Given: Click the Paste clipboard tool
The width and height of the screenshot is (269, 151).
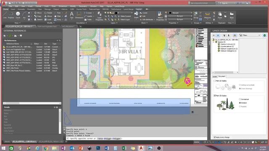Looking at the screenshot, I should 220,15.
